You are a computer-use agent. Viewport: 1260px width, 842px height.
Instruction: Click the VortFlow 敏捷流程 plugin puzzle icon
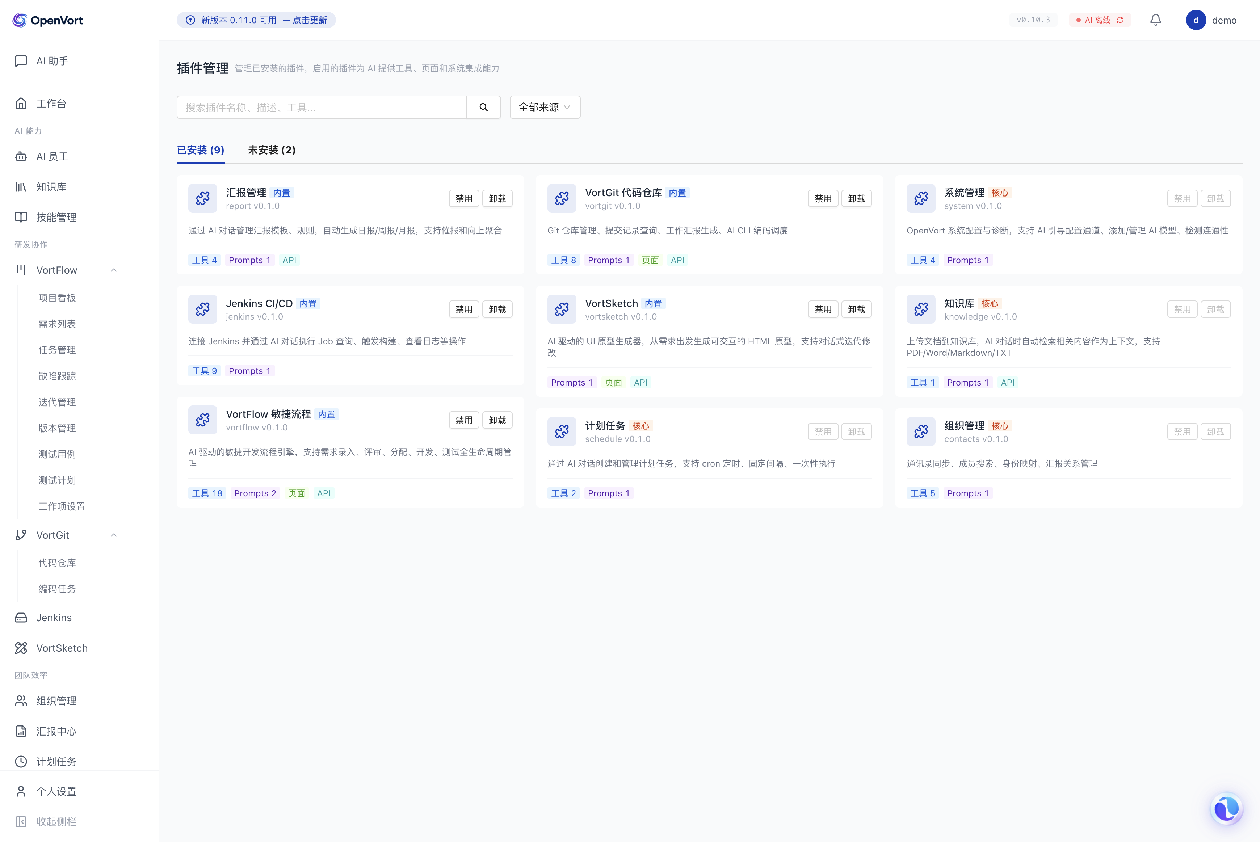point(202,420)
